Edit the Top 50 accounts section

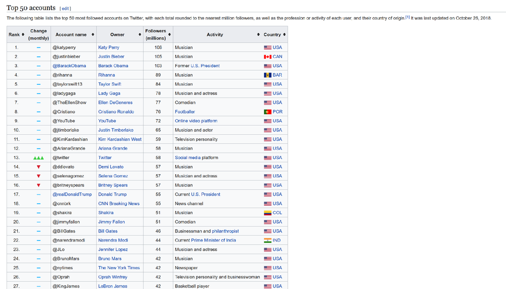click(x=65, y=9)
